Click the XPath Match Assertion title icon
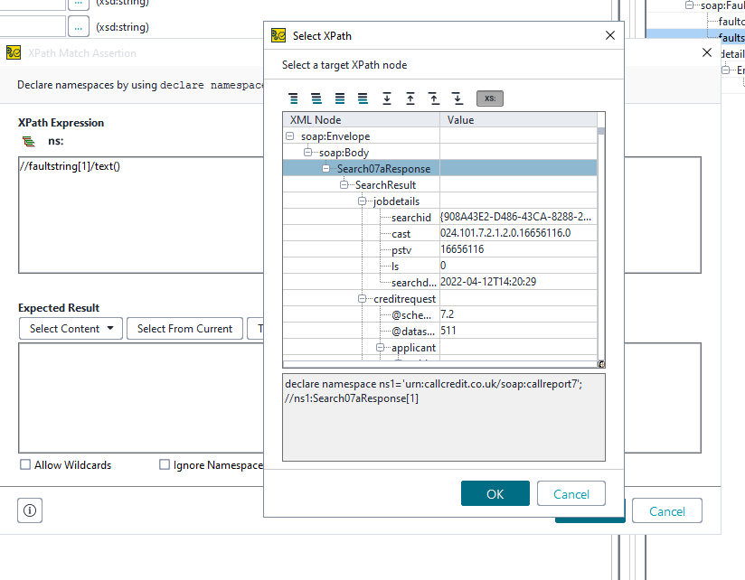This screenshot has width=745, height=580. pyautogui.click(x=14, y=53)
